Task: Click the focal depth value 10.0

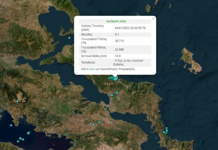Action: pyautogui.click(x=118, y=56)
